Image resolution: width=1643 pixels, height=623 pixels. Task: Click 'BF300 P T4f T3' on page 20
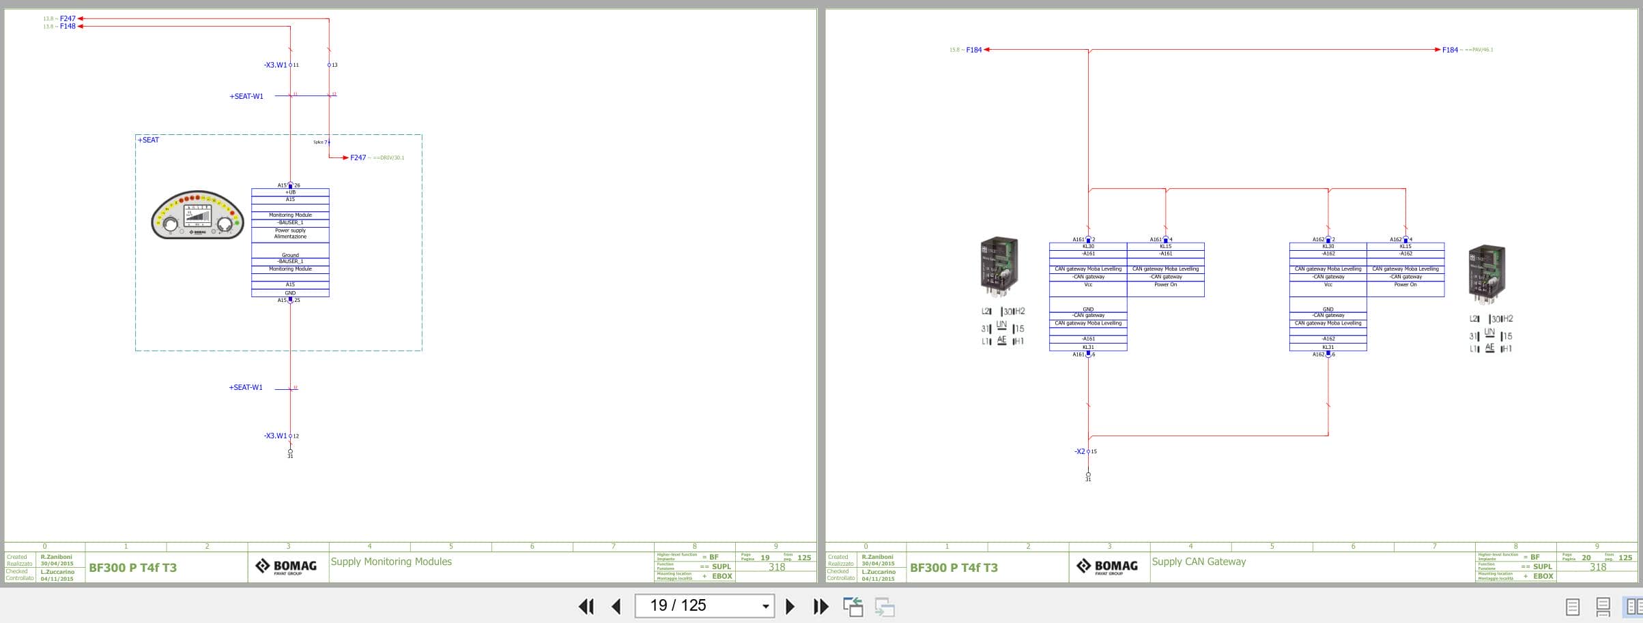point(954,568)
